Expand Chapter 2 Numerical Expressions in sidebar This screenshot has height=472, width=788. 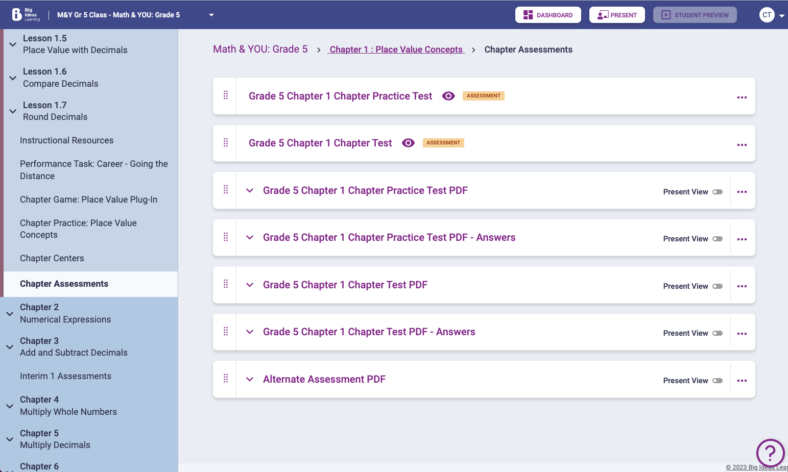10,313
